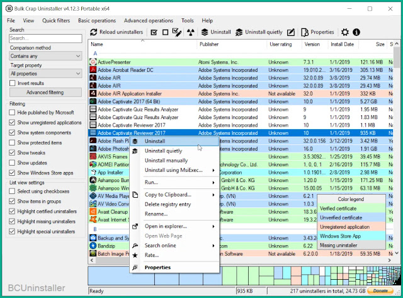Click the round info icon in toolbar
Viewport: 403px width, 298px height.
coord(356,32)
